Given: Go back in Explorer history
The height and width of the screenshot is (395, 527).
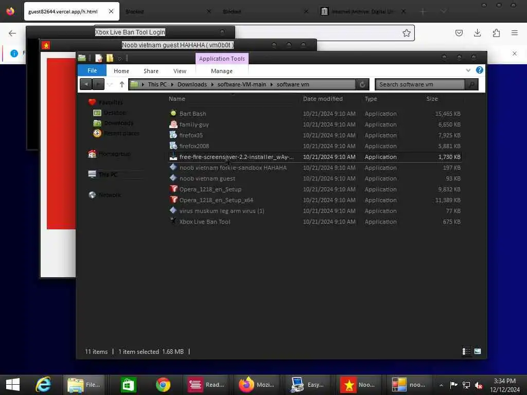Looking at the screenshot, I should (86, 84).
